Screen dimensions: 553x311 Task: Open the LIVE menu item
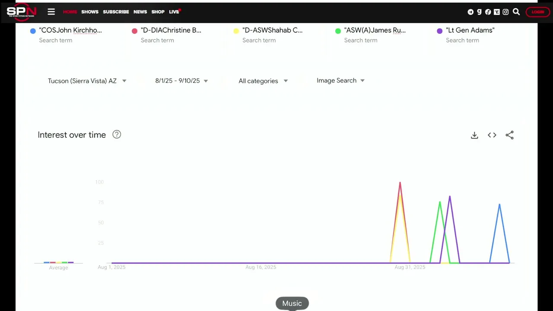coord(174,12)
